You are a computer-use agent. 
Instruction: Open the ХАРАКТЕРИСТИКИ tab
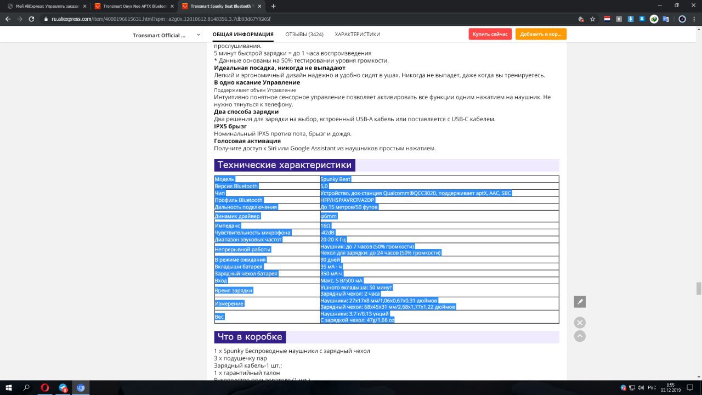click(358, 35)
